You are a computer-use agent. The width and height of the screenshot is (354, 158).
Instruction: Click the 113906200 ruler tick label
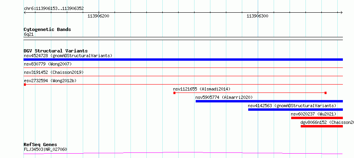point(98,16)
